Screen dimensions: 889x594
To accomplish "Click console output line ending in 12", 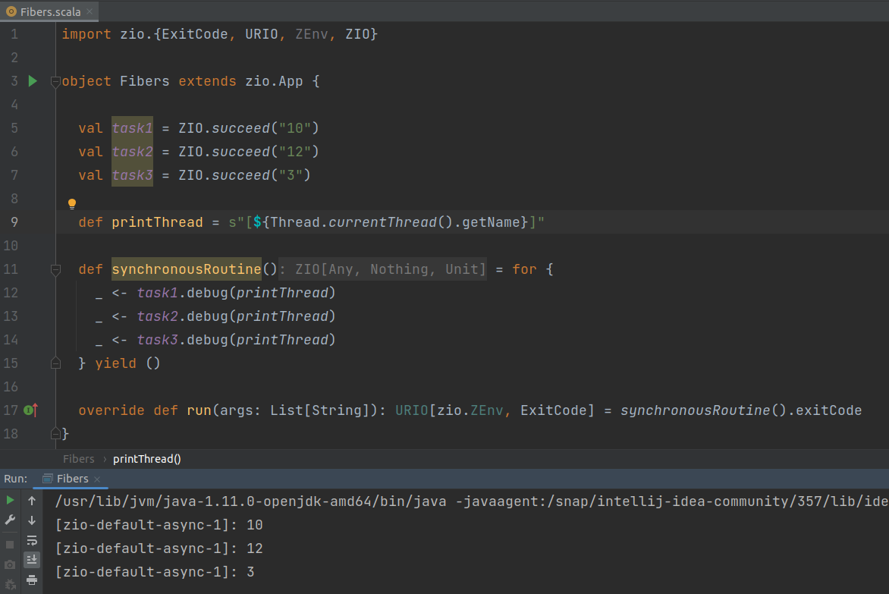I will coord(159,548).
